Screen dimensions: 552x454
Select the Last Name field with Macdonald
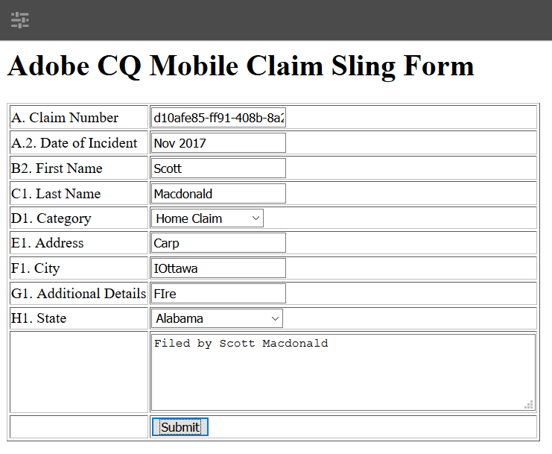218,194
